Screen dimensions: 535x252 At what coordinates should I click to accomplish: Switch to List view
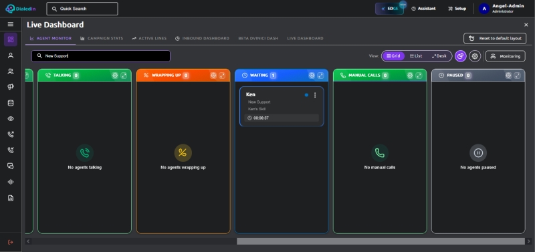tap(416, 56)
